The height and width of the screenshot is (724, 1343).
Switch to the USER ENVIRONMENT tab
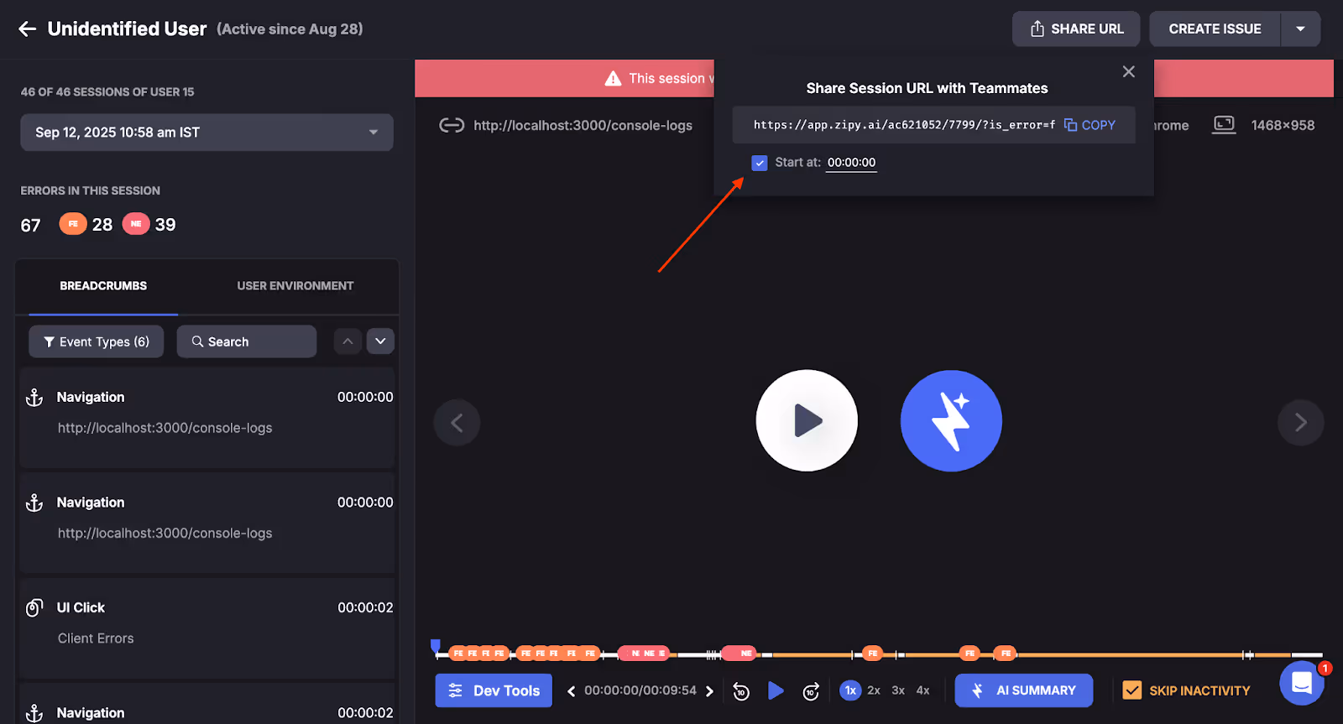click(295, 286)
